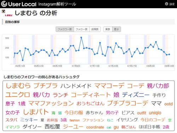Open the 娘 hashtag
The width and height of the screenshot is (177, 133).
click(x=116, y=95)
